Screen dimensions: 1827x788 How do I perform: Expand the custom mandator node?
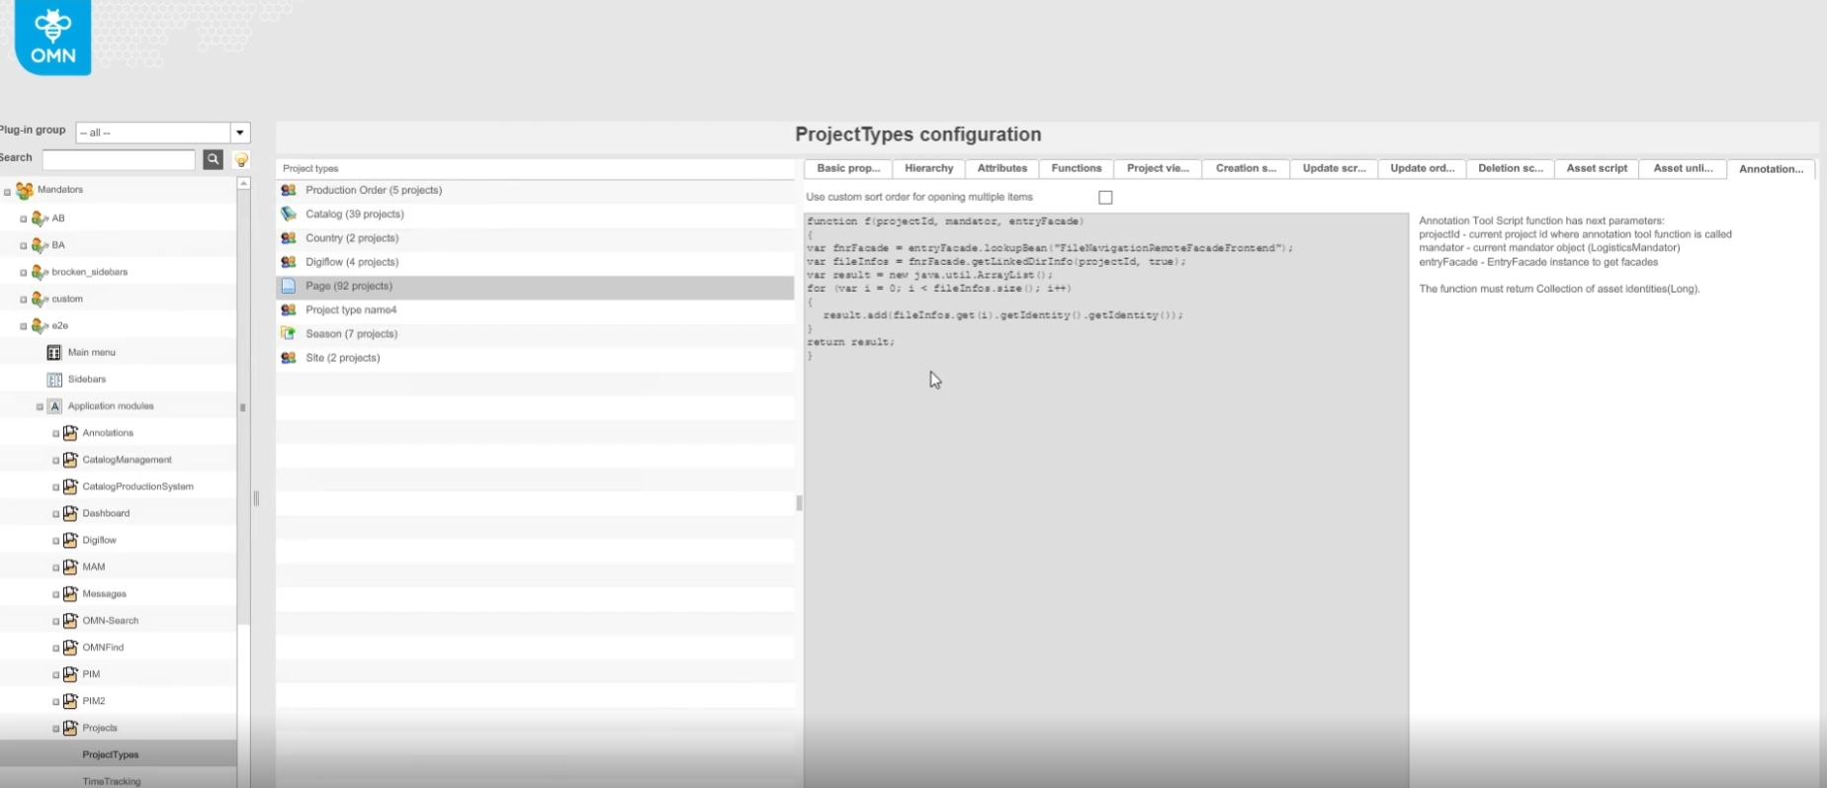[x=24, y=300]
